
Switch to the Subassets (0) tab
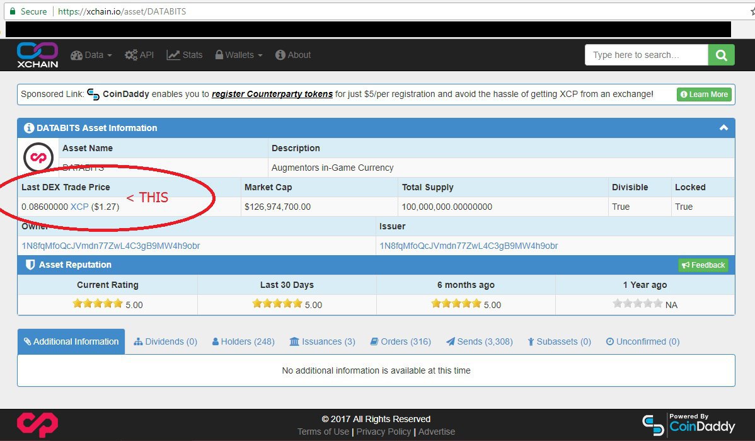tap(559, 341)
